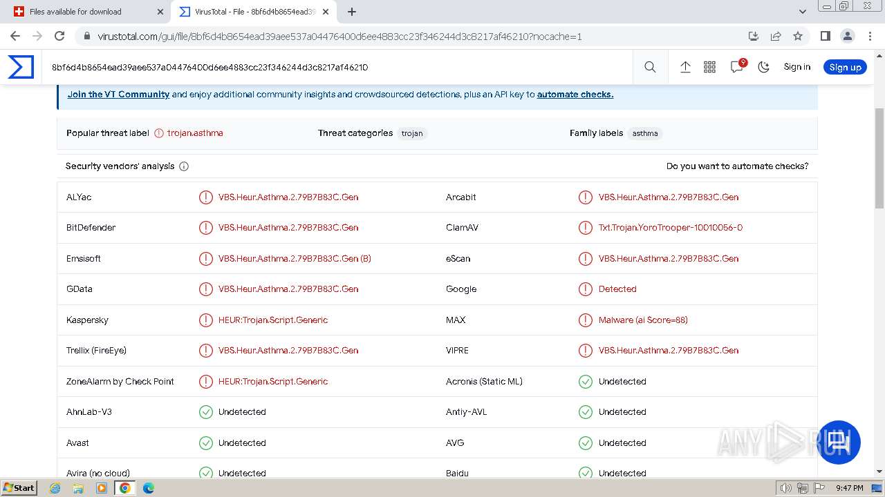This screenshot has width=885, height=497.
Task: Open a new browser tab
Action: 351,12
